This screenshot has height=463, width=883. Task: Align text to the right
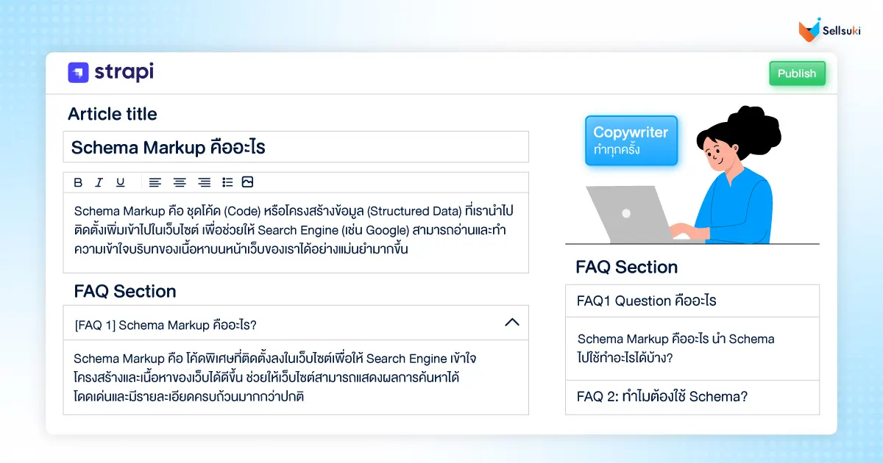[204, 182]
